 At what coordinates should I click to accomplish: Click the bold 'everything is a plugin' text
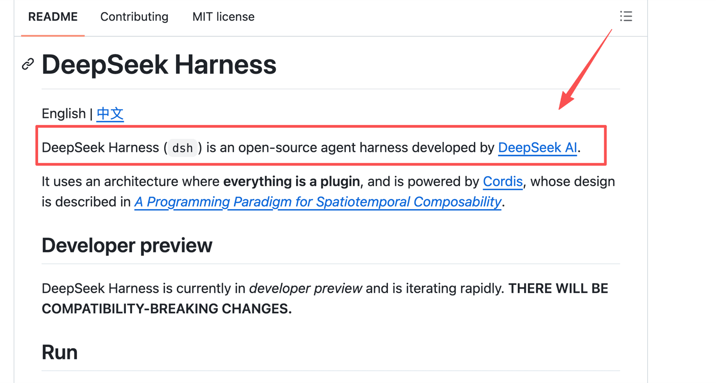click(291, 181)
